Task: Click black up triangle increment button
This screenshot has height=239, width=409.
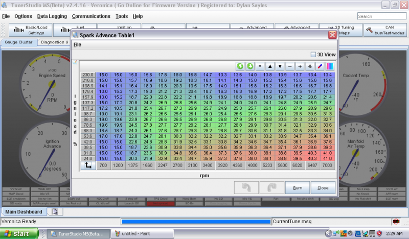Action: point(270,66)
